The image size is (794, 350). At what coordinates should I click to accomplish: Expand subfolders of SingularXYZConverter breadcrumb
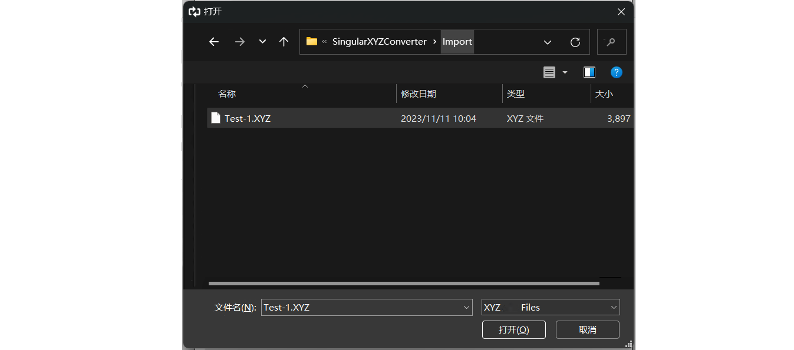(x=435, y=42)
